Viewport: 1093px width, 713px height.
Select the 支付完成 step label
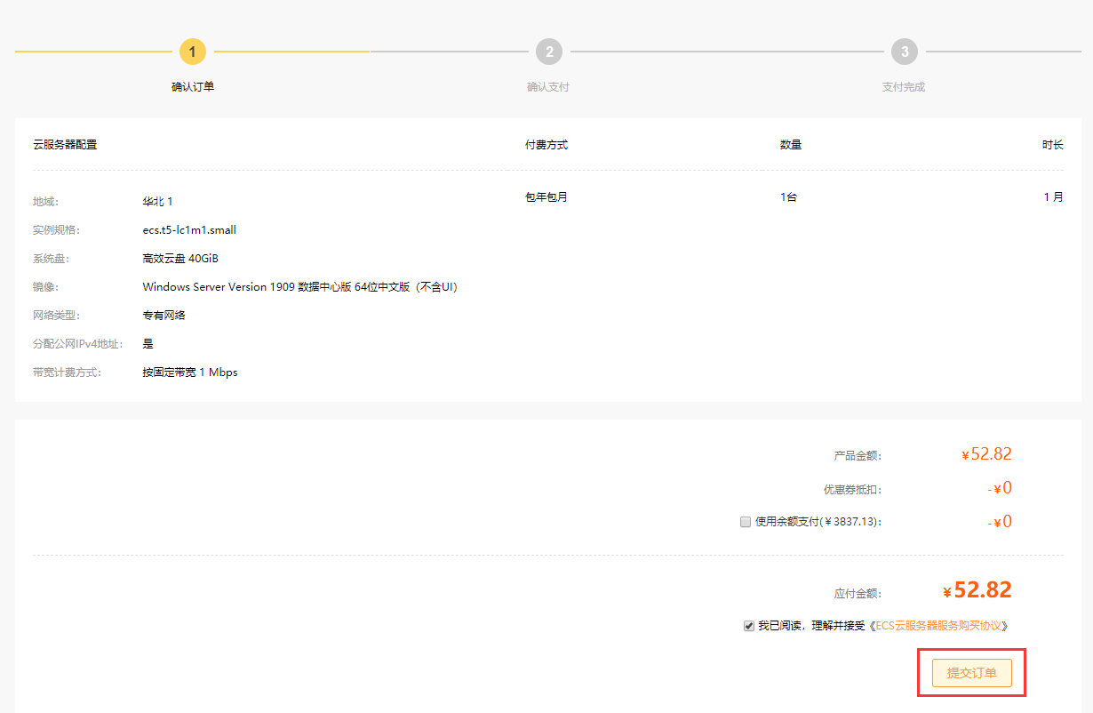(904, 87)
